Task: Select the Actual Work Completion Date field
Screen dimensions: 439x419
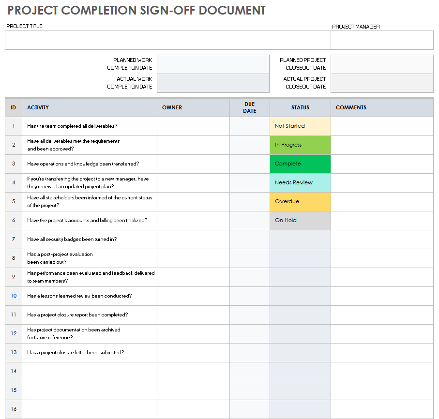Action: pyautogui.click(x=213, y=83)
